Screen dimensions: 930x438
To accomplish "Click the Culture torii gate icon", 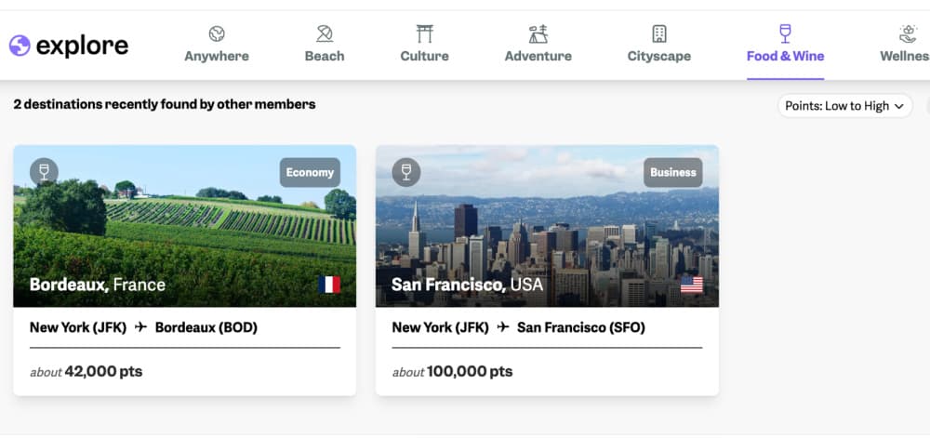I will [x=424, y=34].
